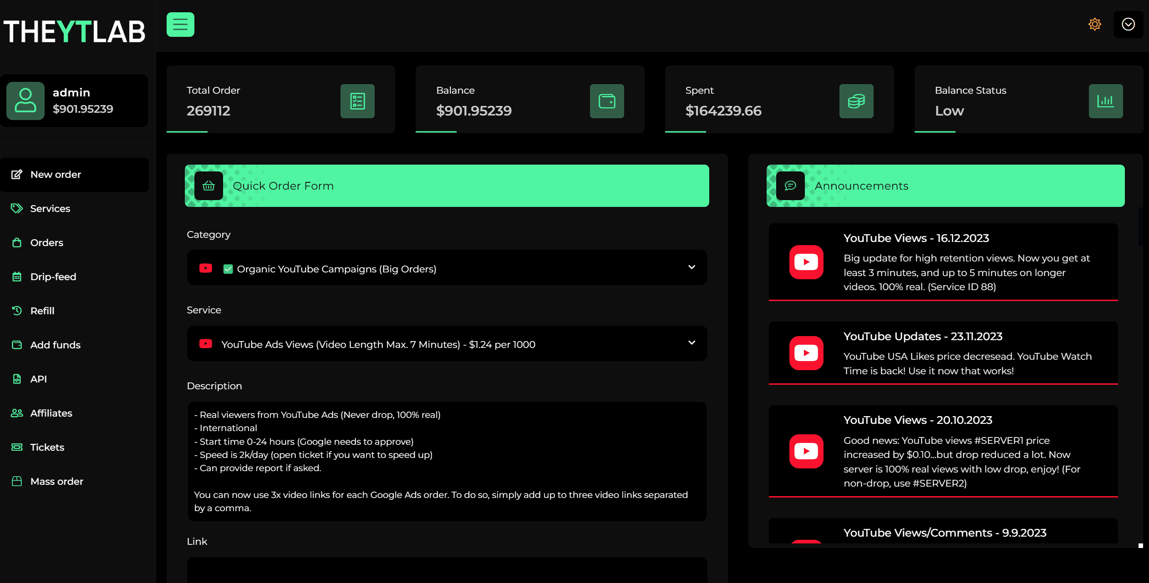Click the Balance Status bar chart icon
The width and height of the screenshot is (1149, 583).
pyautogui.click(x=1105, y=101)
